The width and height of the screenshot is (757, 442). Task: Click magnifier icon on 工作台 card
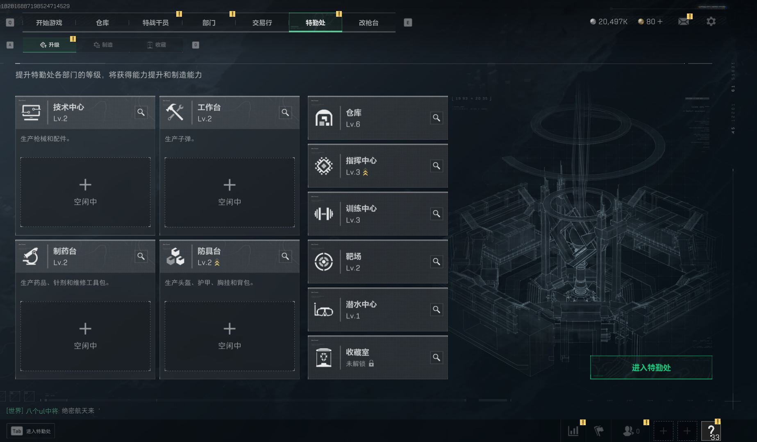click(285, 112)
